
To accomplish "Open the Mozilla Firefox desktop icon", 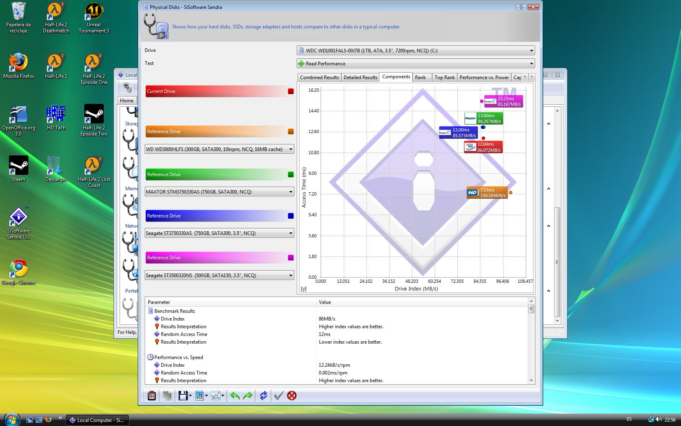I will [19, 66].
